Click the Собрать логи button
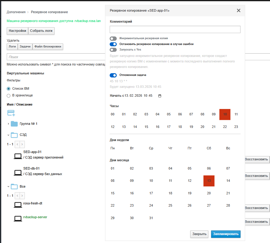 pyautogui.click(x=41, y=31)
